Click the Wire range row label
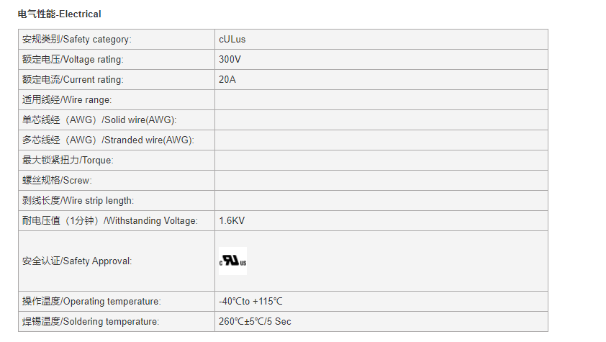Screen dimensions: 606x342 [x=67, y=99]
